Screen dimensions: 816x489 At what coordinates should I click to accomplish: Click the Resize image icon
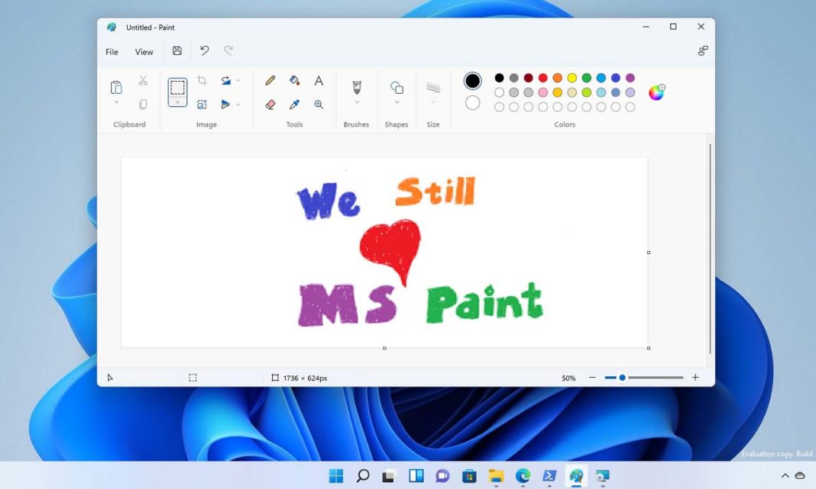(x=202, y=104)
